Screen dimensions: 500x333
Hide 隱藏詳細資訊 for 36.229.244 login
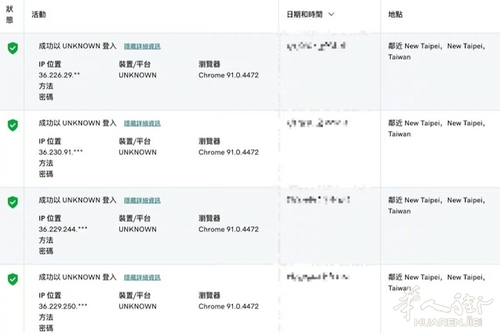[142, 201]
